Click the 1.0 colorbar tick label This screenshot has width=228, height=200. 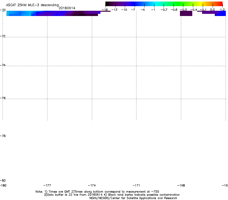click(x=222, y=10)
